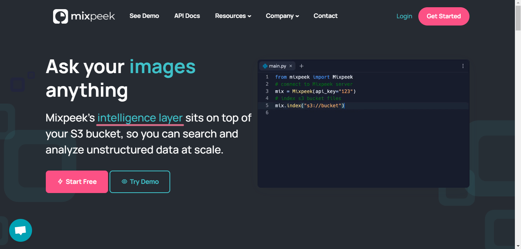Click the line 'mix.index("s3://bucket")'
This screenshot has width=521, height=249.
point(310,105)
